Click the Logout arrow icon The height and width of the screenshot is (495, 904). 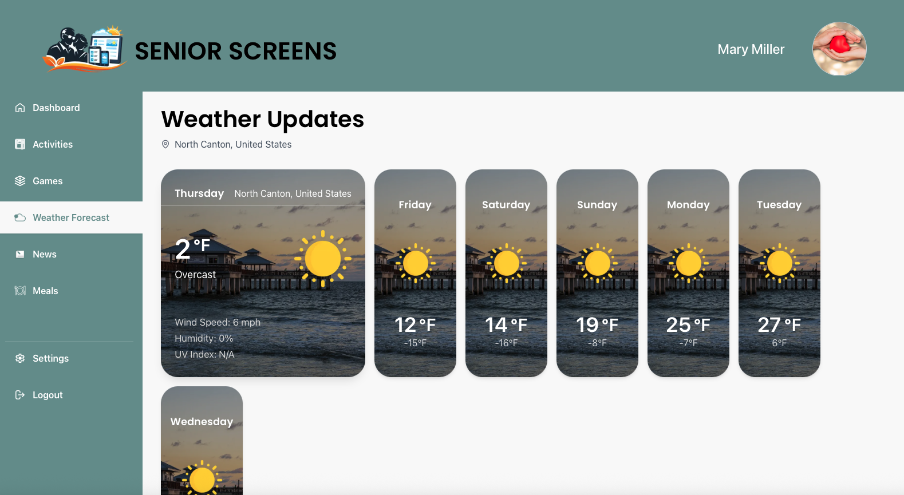[x=20, y=395]
